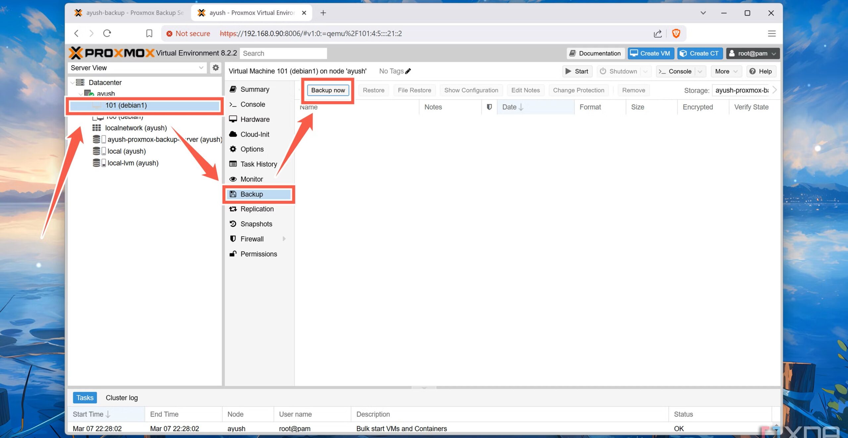Open the Hardware panel
Screen dimensions: 848x438
click(x=255, y=119)
